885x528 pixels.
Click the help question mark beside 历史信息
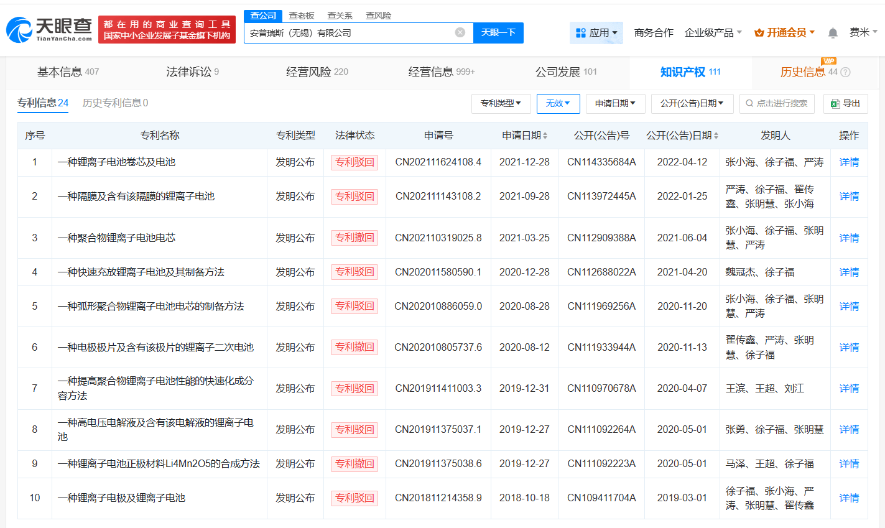tap(845, 72)
